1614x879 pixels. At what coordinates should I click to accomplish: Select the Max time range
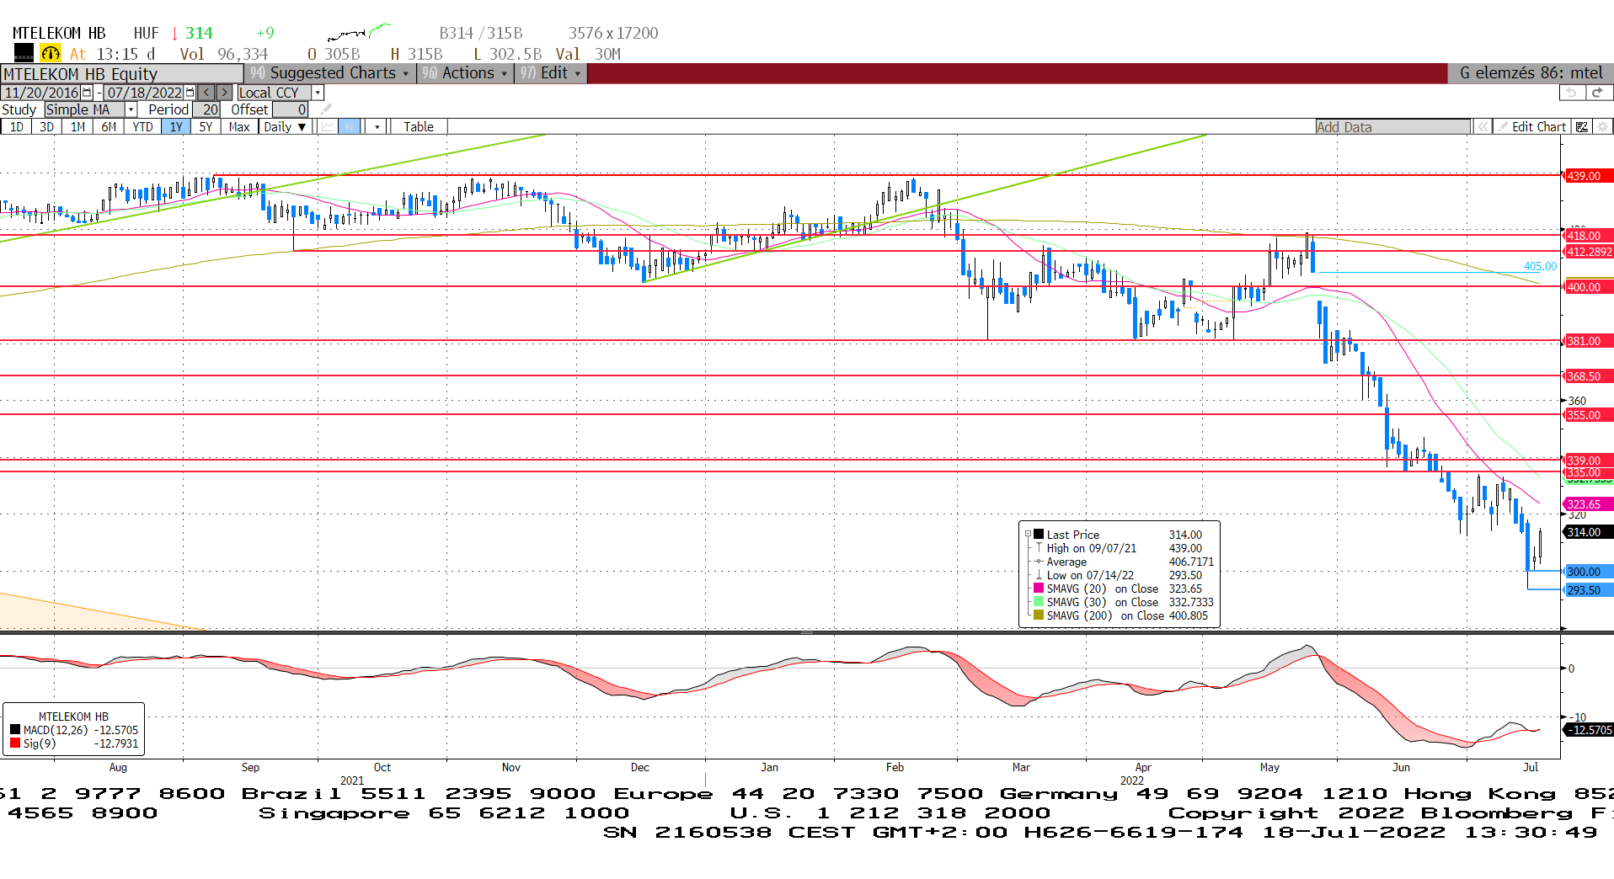(x=239, y=127)
